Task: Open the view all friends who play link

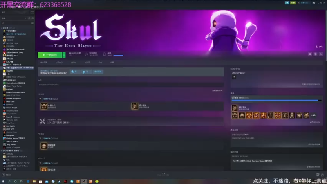Action: (311, 85)
